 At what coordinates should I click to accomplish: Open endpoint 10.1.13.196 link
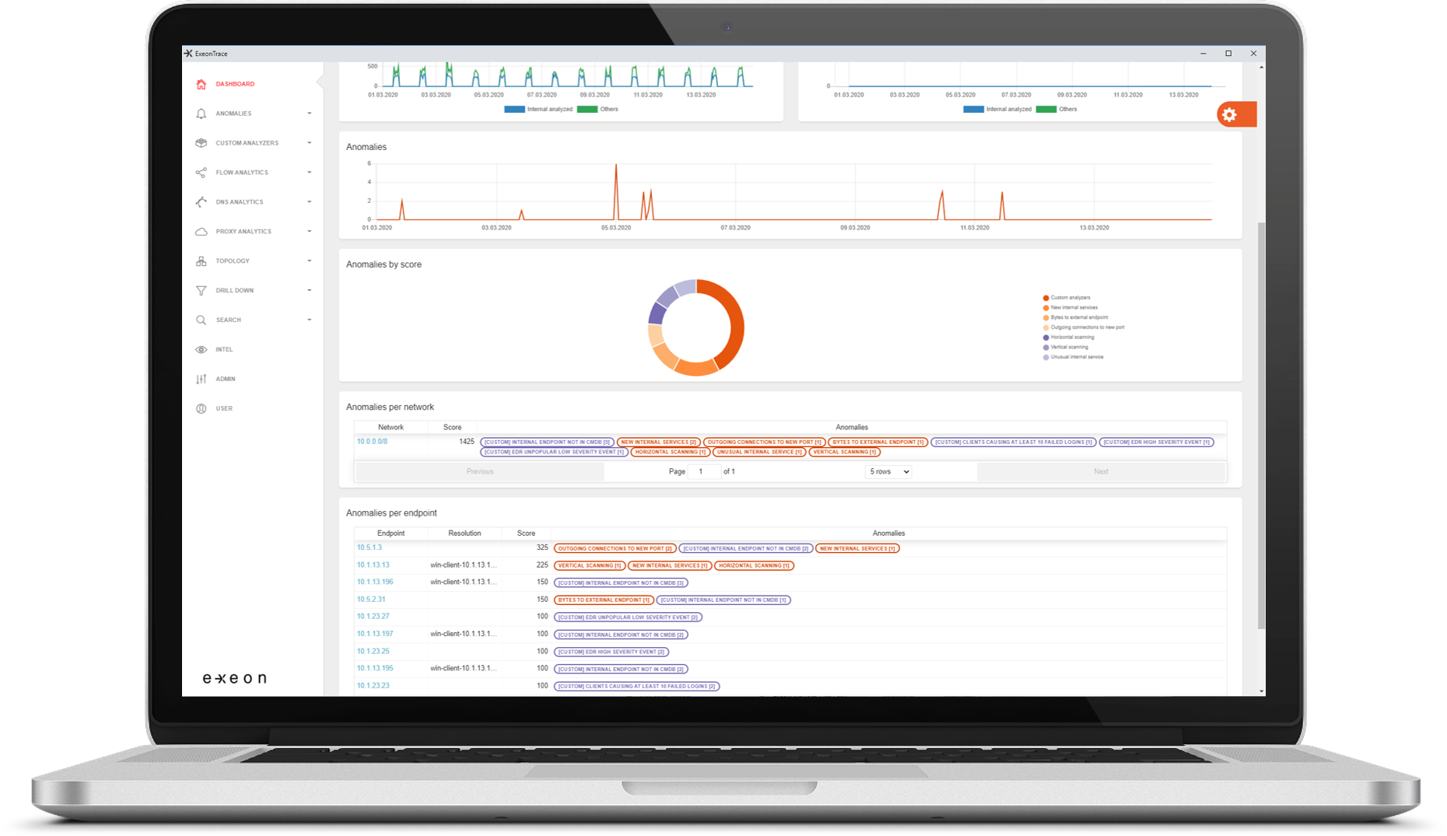(x=375, y=582)
